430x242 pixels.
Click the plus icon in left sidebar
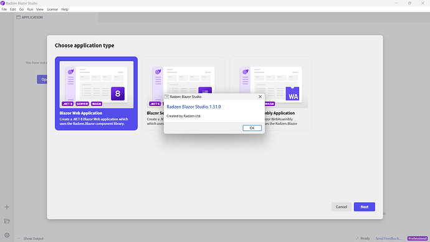click(x=7, y=207)
